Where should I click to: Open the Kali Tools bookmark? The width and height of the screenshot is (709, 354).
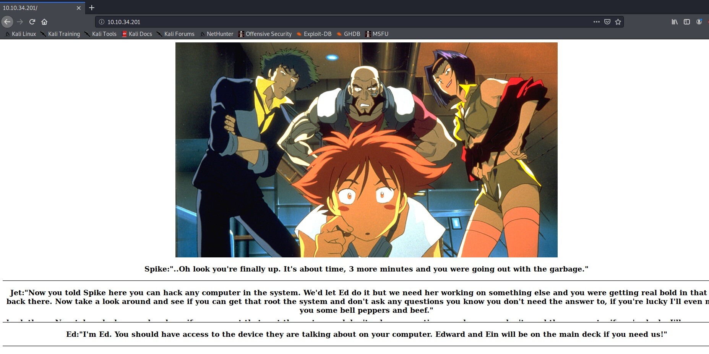click(x=101, y=34)
